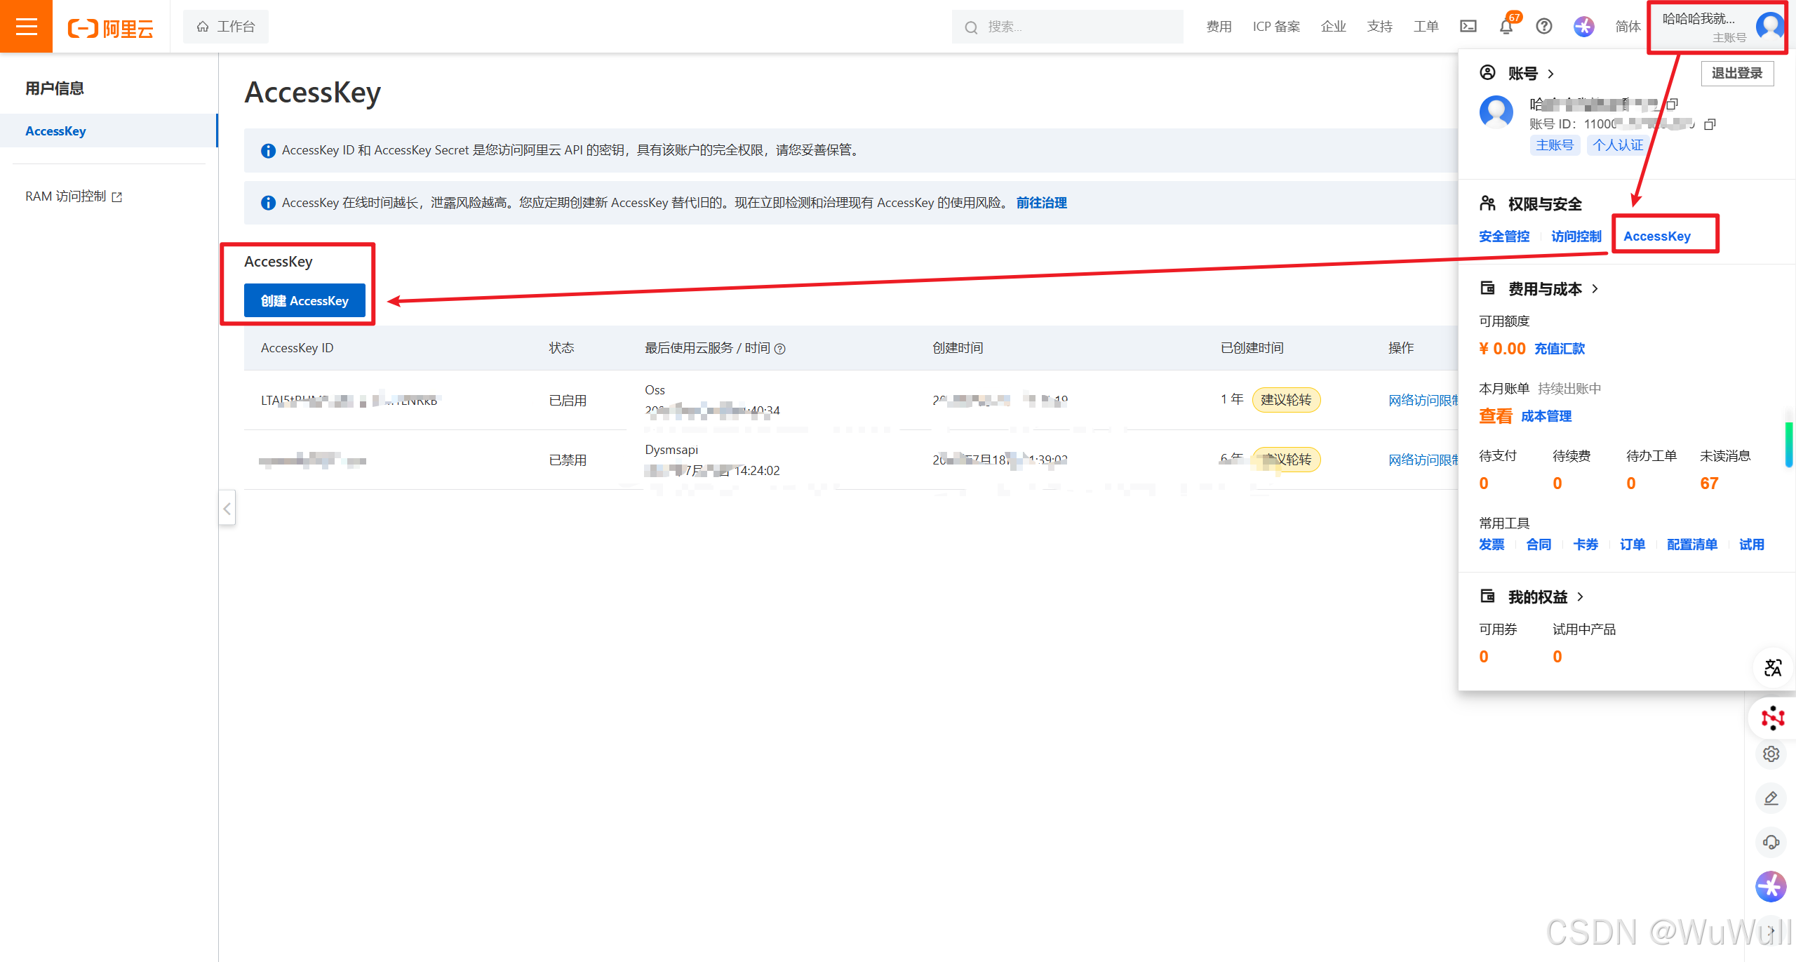The width and height of the screenshot is (1796, 962).
Task: Click the 主账号 tag
Action: pos(1555,145)
